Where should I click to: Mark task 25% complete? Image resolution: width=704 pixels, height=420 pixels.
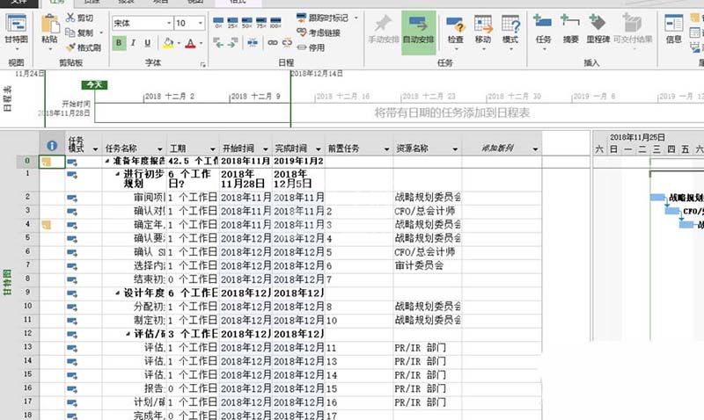click(x=232, y=23)
